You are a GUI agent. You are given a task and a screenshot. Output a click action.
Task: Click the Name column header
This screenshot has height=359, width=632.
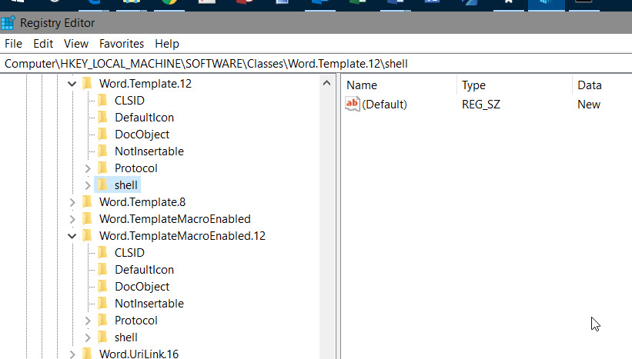tap(399, 85)
